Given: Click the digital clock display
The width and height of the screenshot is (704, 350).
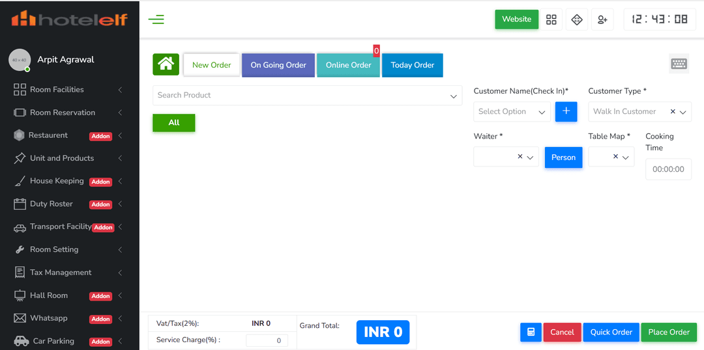Looking at the screenshot, I should tap(660, 20).
